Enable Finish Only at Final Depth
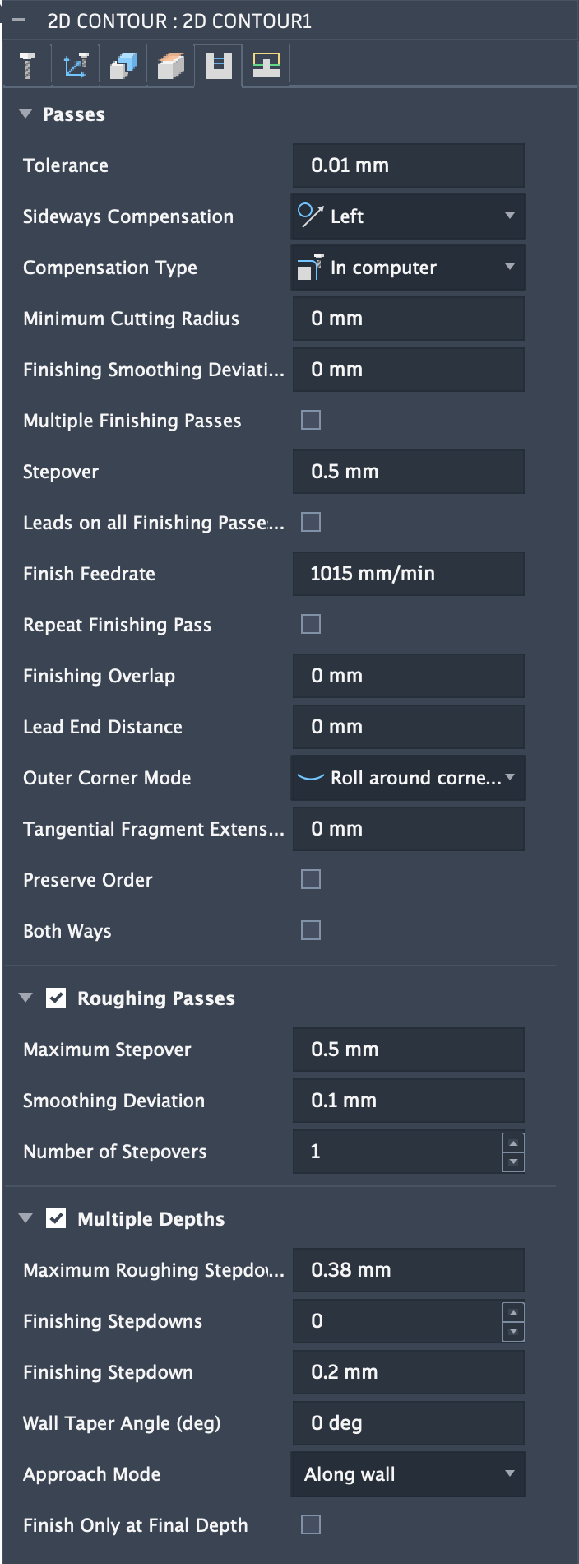 [x=311, y=1525]
